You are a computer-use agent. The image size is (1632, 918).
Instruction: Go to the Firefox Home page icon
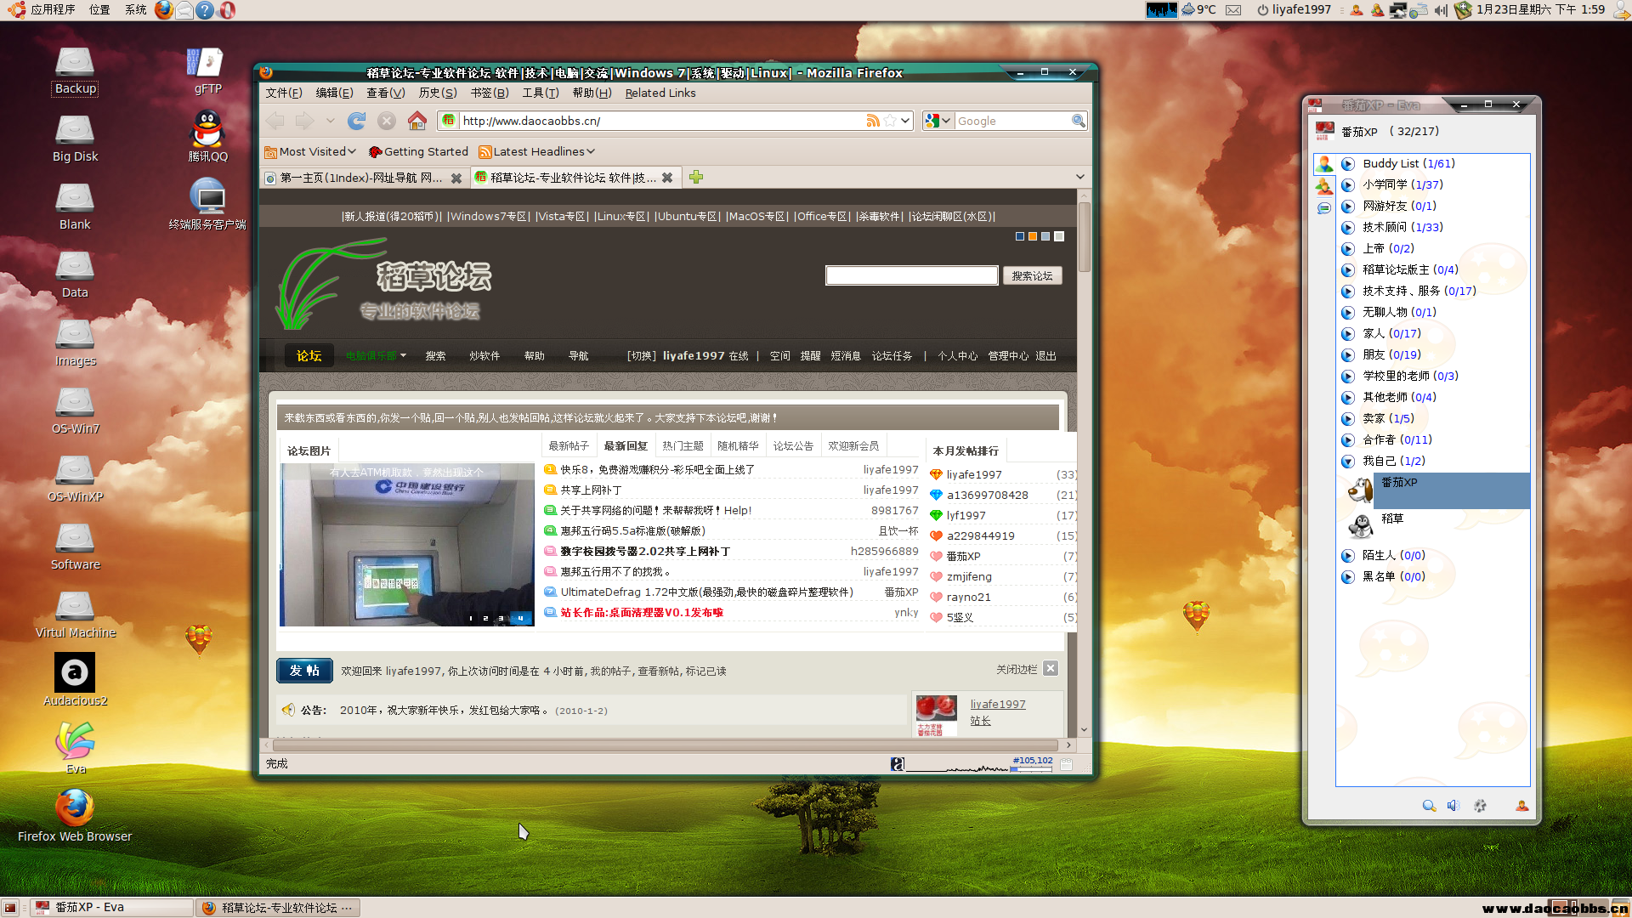416,121
